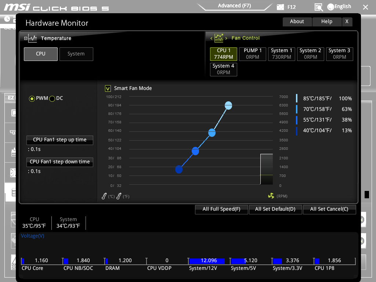Click the 38% fan speed value
Viewport: 376px width, 282px height.
[x=347, y=120]
